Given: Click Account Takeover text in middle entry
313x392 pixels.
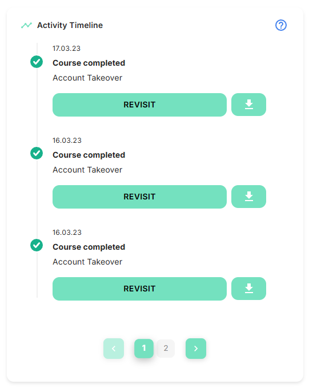Looking at the screenshot, I should coord(87,170).
